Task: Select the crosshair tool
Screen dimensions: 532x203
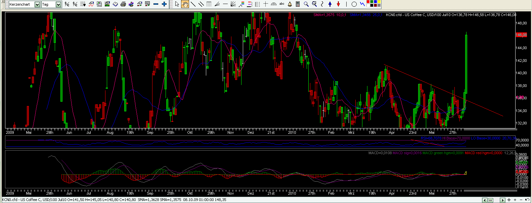Action: [266, 4]
